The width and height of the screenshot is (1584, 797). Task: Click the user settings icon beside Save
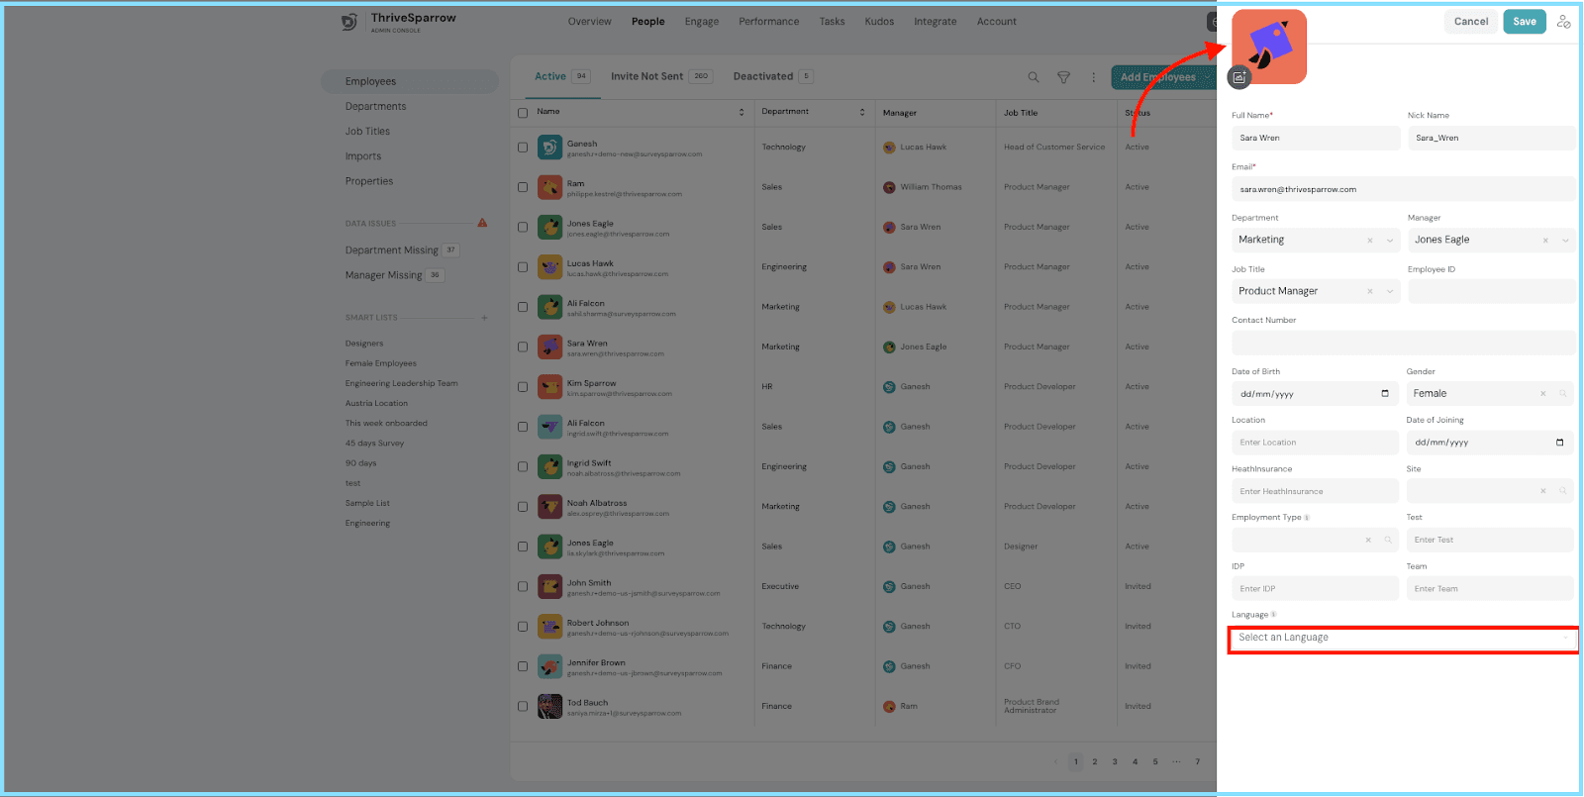pyautogui.click(x=1563, y=22)
